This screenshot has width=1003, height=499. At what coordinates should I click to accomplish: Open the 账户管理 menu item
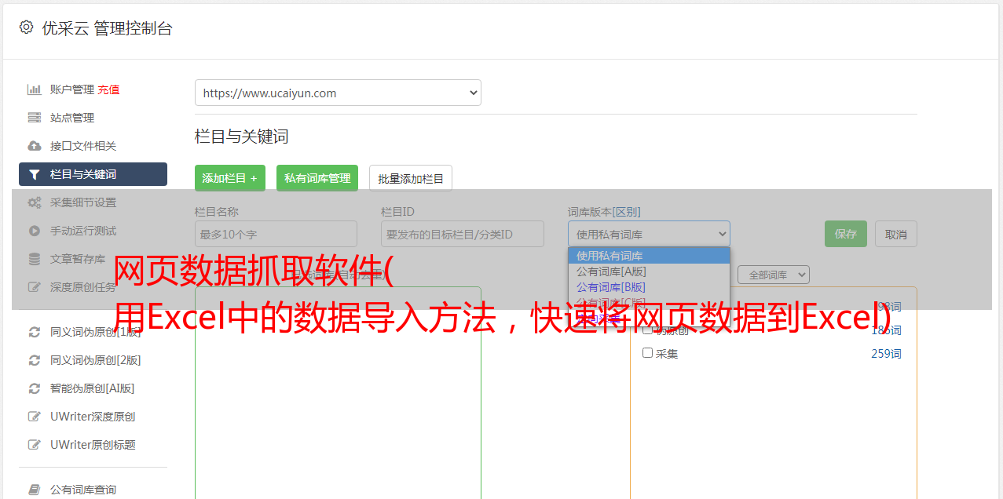tap(72, 89)
